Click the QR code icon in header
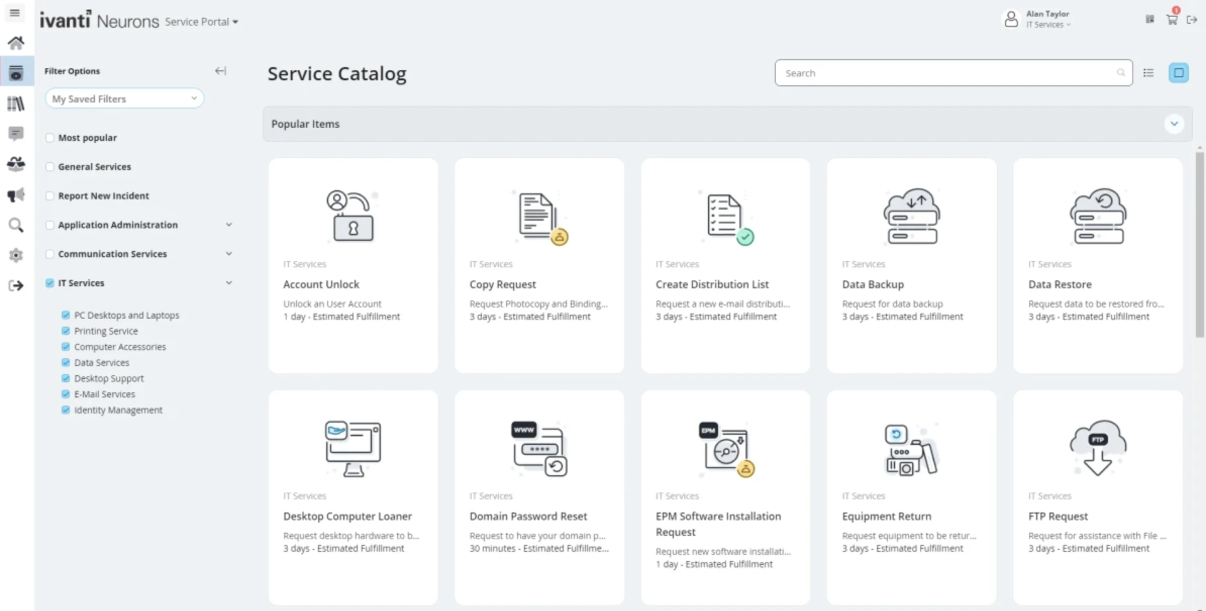This screenshot has height=611, width=1206. [x=1150, y=19]
